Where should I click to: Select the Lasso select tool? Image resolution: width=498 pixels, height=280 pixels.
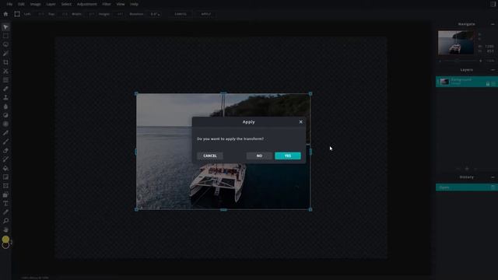[x=5, y=45]
